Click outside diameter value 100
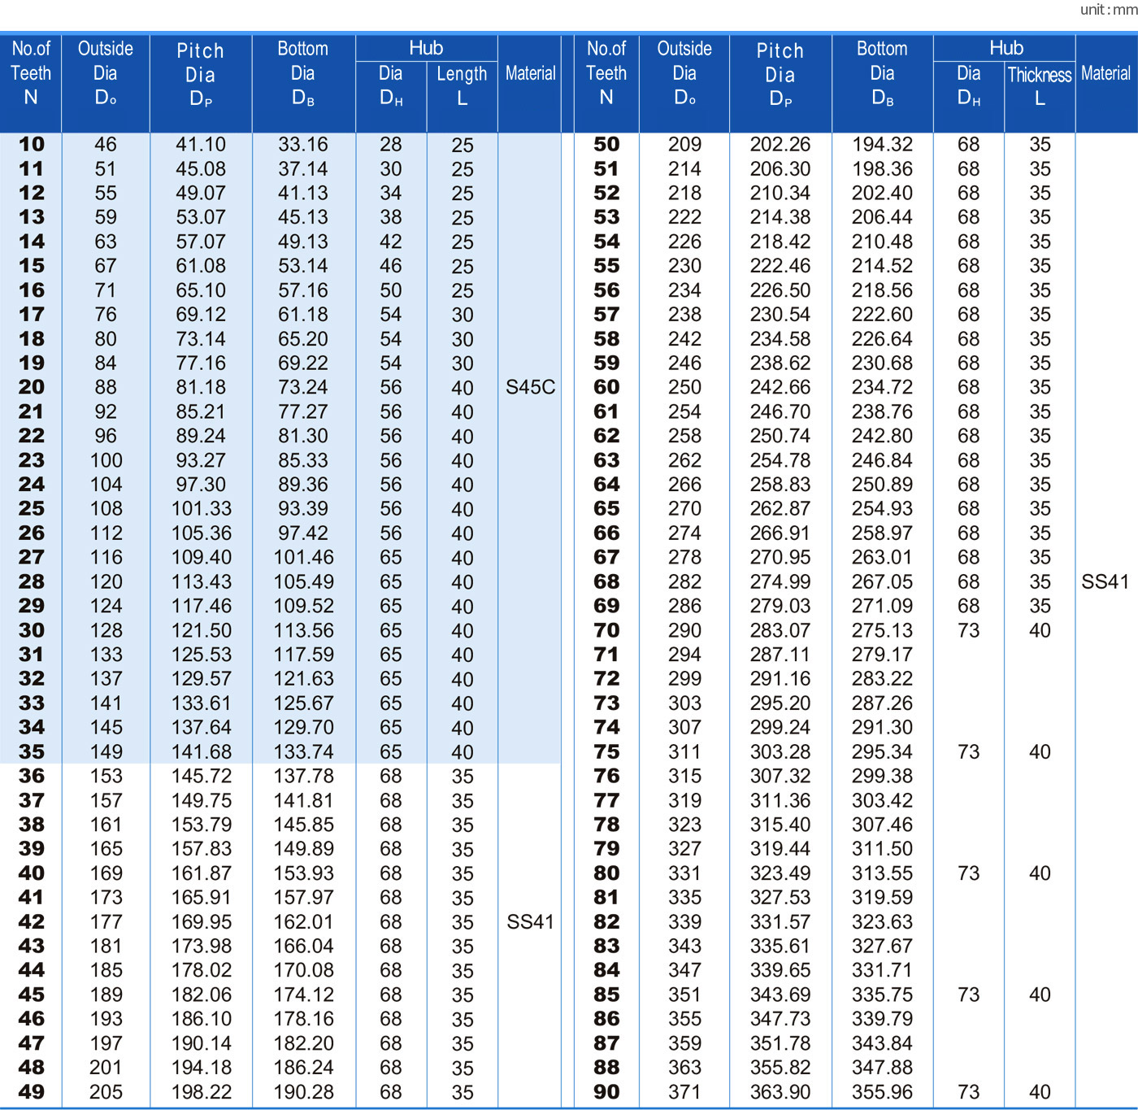Viewport: 1138px width, 1110px height. pyautogui.click(x=106, y=460)
